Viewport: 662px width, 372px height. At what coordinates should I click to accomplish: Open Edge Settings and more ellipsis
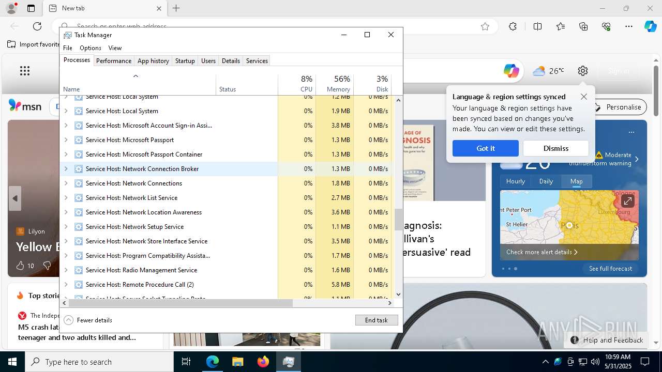(629, 26)
